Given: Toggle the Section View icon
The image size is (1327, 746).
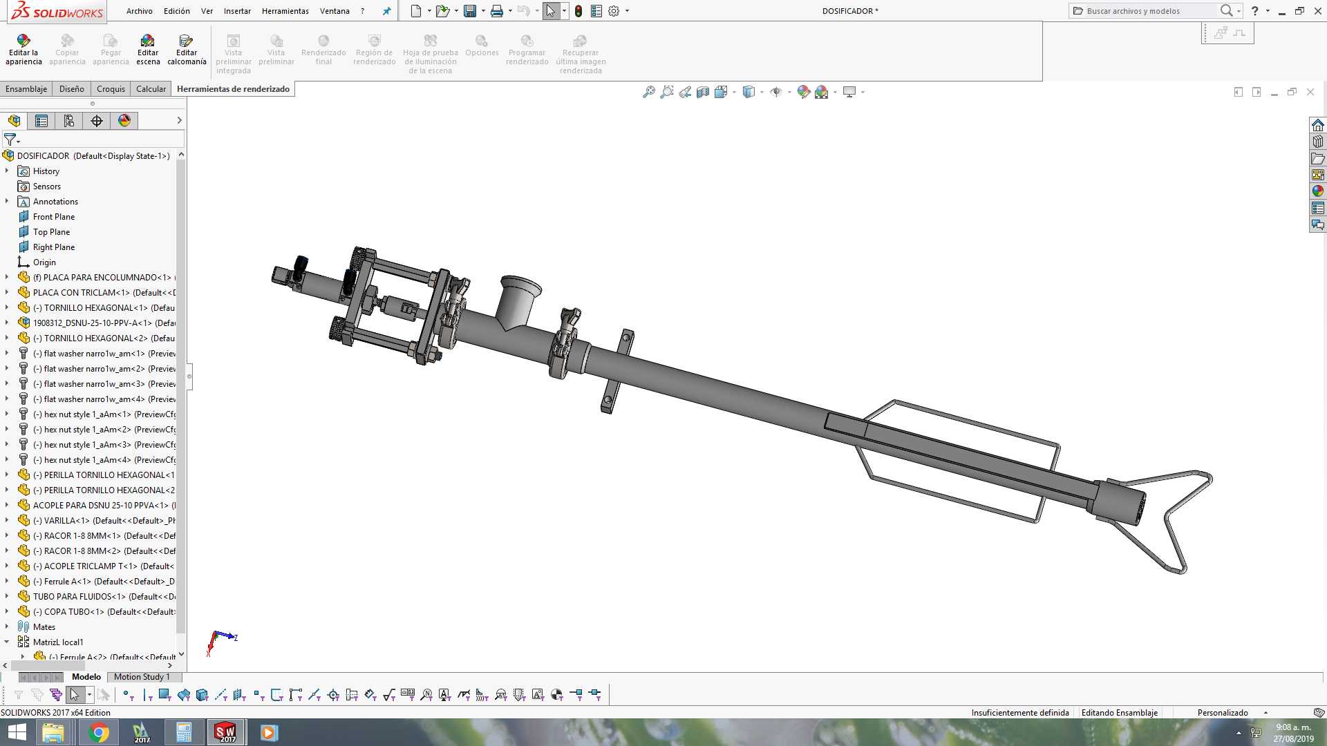Looking at the screenshot, I should [703, 92].
